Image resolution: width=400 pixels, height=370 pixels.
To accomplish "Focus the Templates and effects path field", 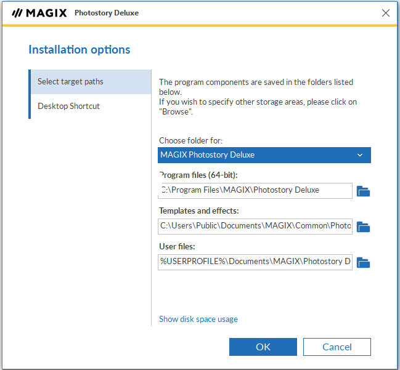I will tap(255, 226).
